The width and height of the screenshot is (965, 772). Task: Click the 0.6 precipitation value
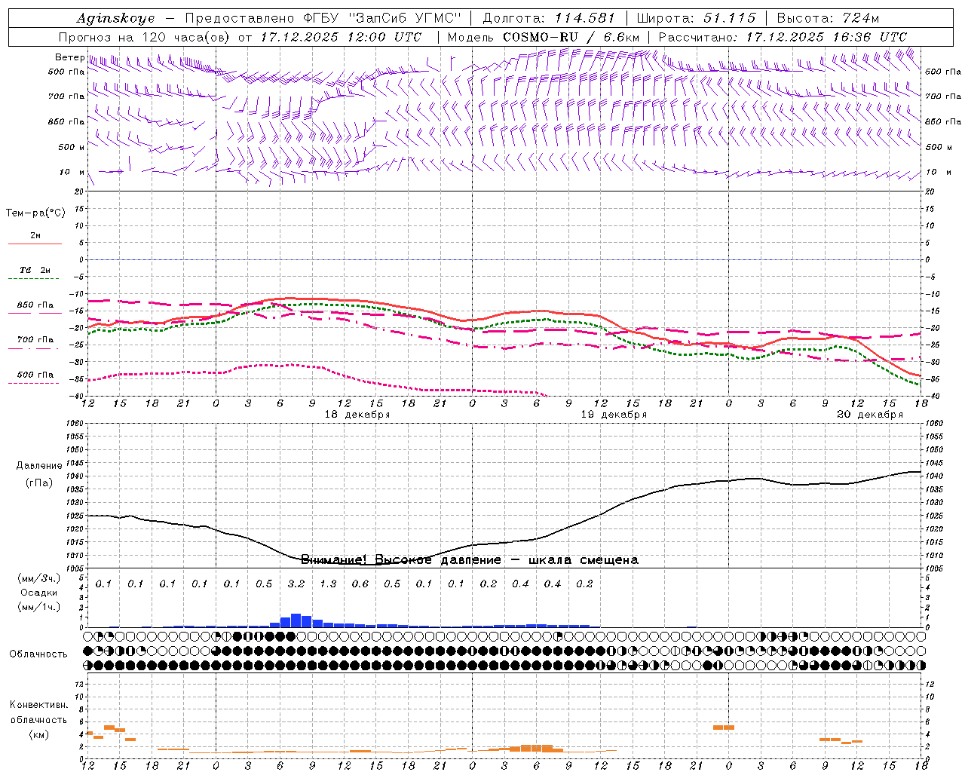[x=360, y=584]
